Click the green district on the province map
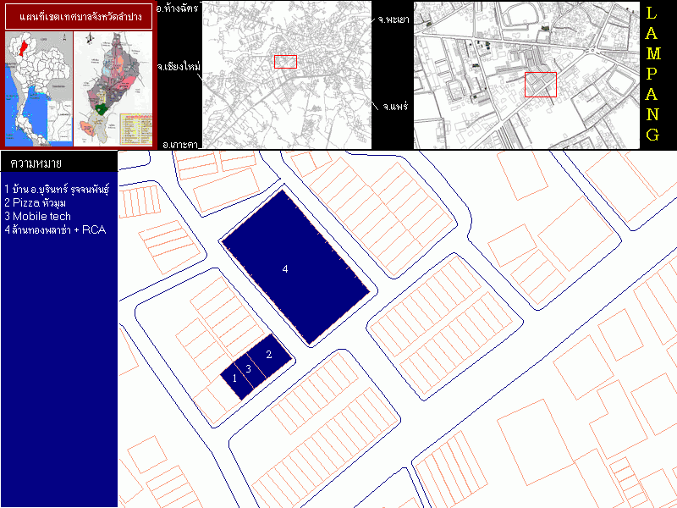 coord(102,108)
